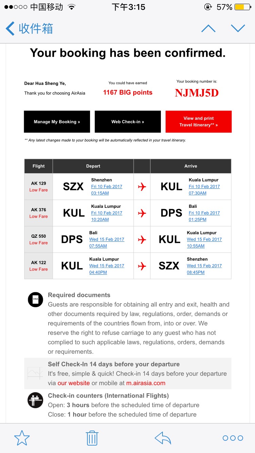Image resolution: width=255 pixels, height=453 pixels.
Task: Open Manage My Booking button
Action: [x=57, y=122]
